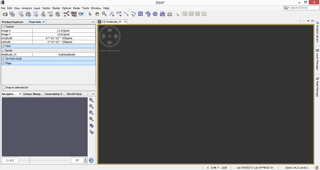320x170 pixels.
Task: Select the Draw rectangle tool
Action: [141, 14]
